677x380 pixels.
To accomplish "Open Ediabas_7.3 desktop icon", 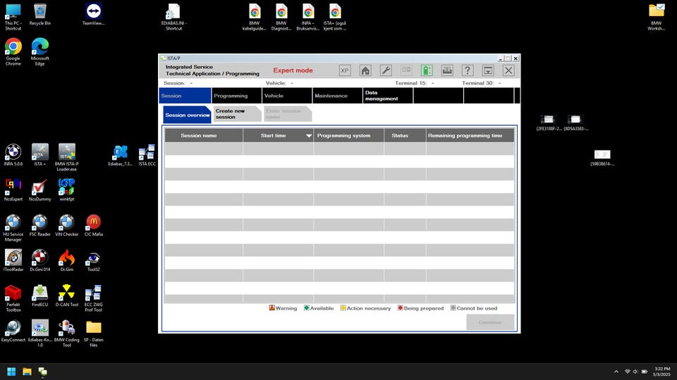I will pyautogui.click(x=120, y=156).
